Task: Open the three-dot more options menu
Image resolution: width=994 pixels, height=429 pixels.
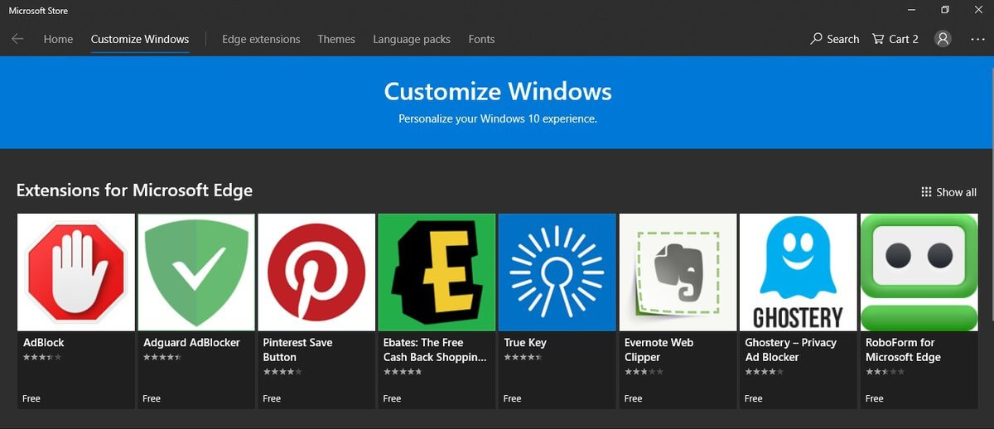Action: [976, 39]
